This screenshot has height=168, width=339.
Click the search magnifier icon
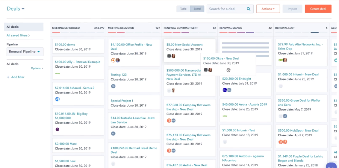[249, 9]
